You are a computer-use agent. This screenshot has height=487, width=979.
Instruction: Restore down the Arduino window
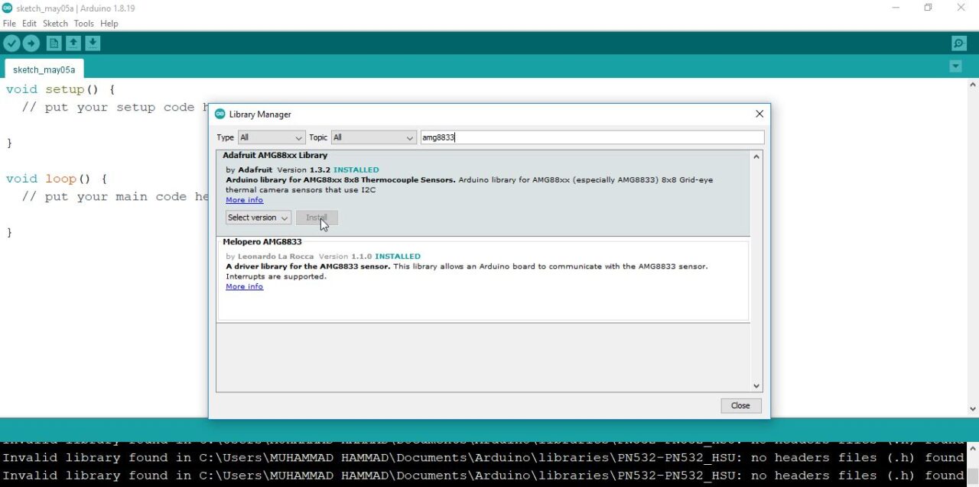[928, 8]
